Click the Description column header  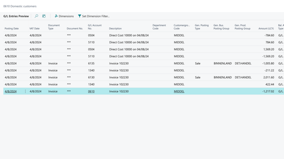tap(115, 28)
